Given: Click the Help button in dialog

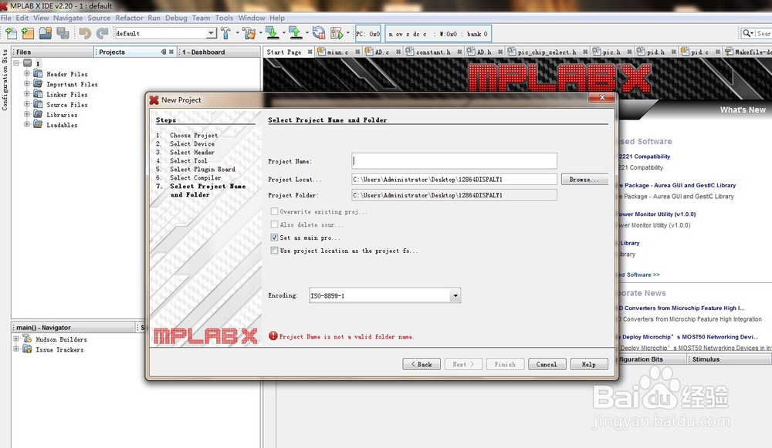Looking at the screenshot, I should coord(589,365).
